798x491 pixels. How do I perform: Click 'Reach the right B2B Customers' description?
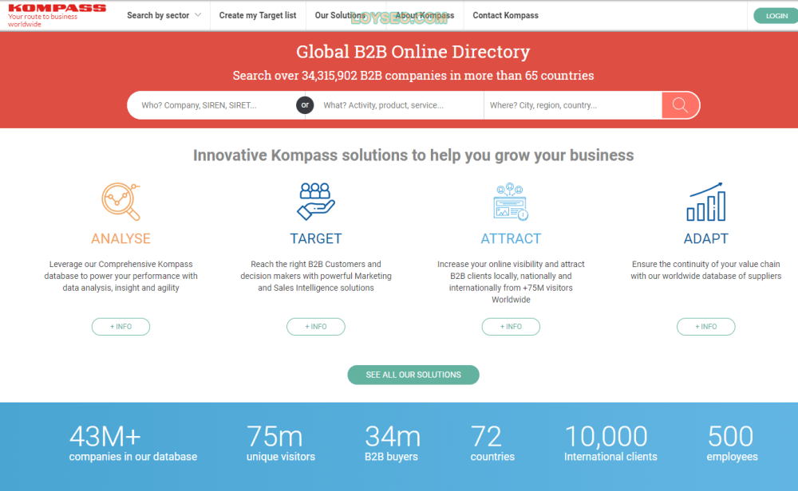pos(315,276)
